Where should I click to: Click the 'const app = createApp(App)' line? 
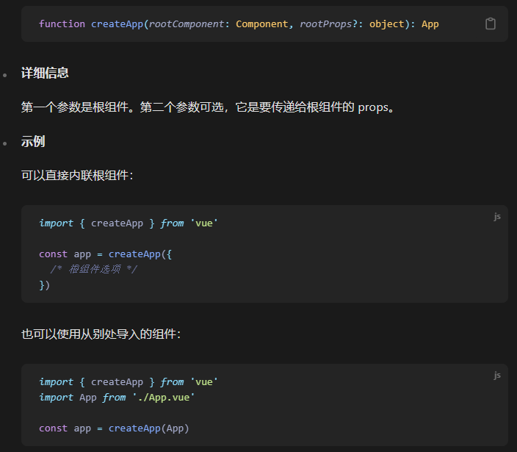click(114, 428)
